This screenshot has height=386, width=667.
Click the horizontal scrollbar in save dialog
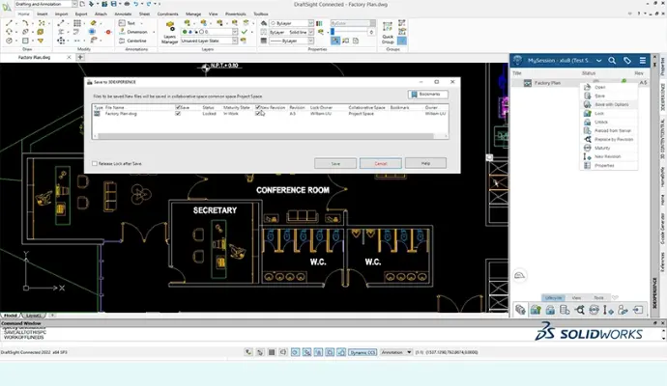coord(266,136)
